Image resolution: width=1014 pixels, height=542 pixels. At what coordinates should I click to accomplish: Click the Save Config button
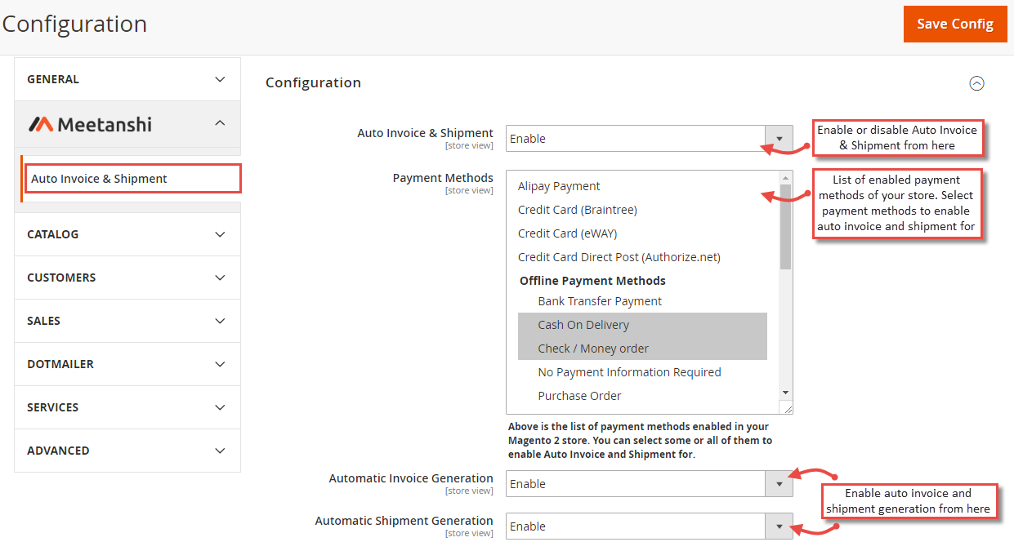point(955,24)
